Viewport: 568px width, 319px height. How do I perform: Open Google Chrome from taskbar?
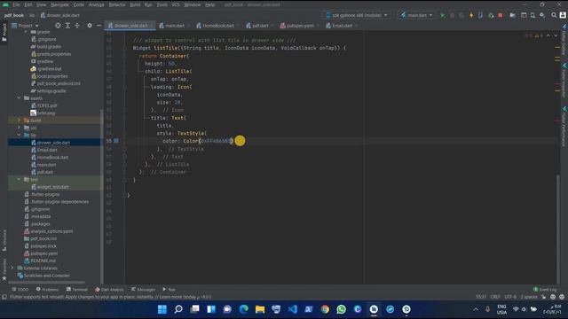325,309
